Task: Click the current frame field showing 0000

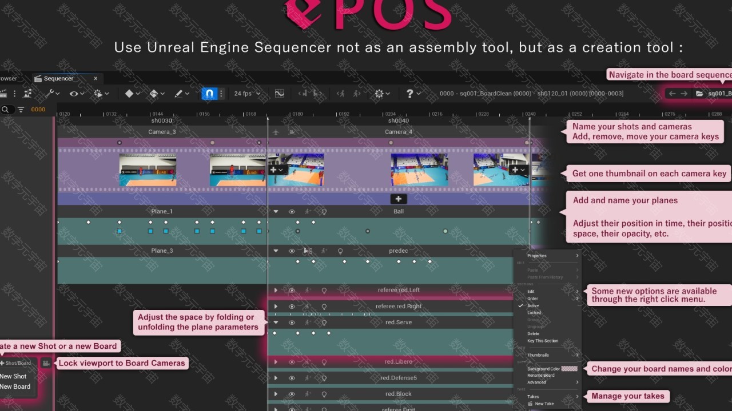Action: tap(38, 110)
